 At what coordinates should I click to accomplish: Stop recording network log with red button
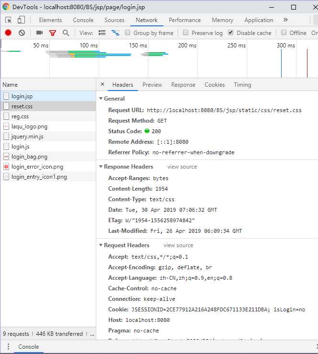[x=8, y=33]
